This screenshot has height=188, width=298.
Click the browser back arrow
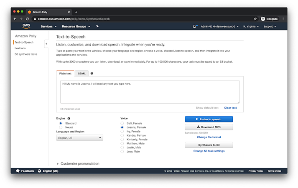pyautogui.click(x=15, y=19)
